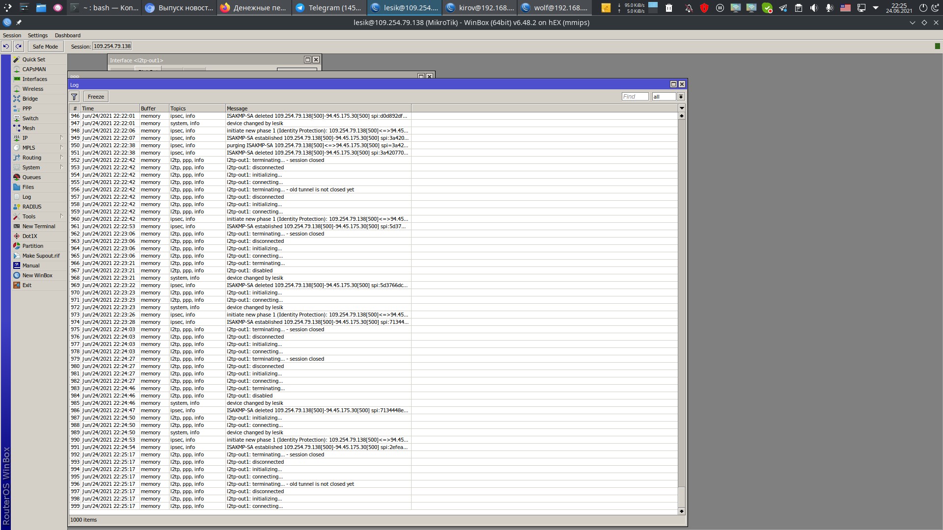Open the Dashboard menu
The image size is (943, 530).
point(68,35)
